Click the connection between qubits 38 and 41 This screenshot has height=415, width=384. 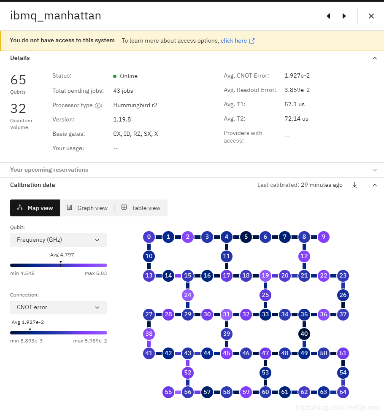pyautogui.click(x=149, y=344)
